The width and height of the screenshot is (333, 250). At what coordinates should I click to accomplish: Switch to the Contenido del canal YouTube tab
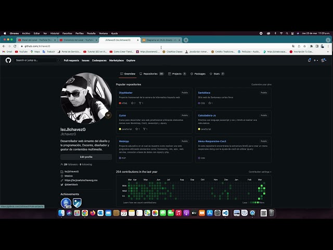79,40
